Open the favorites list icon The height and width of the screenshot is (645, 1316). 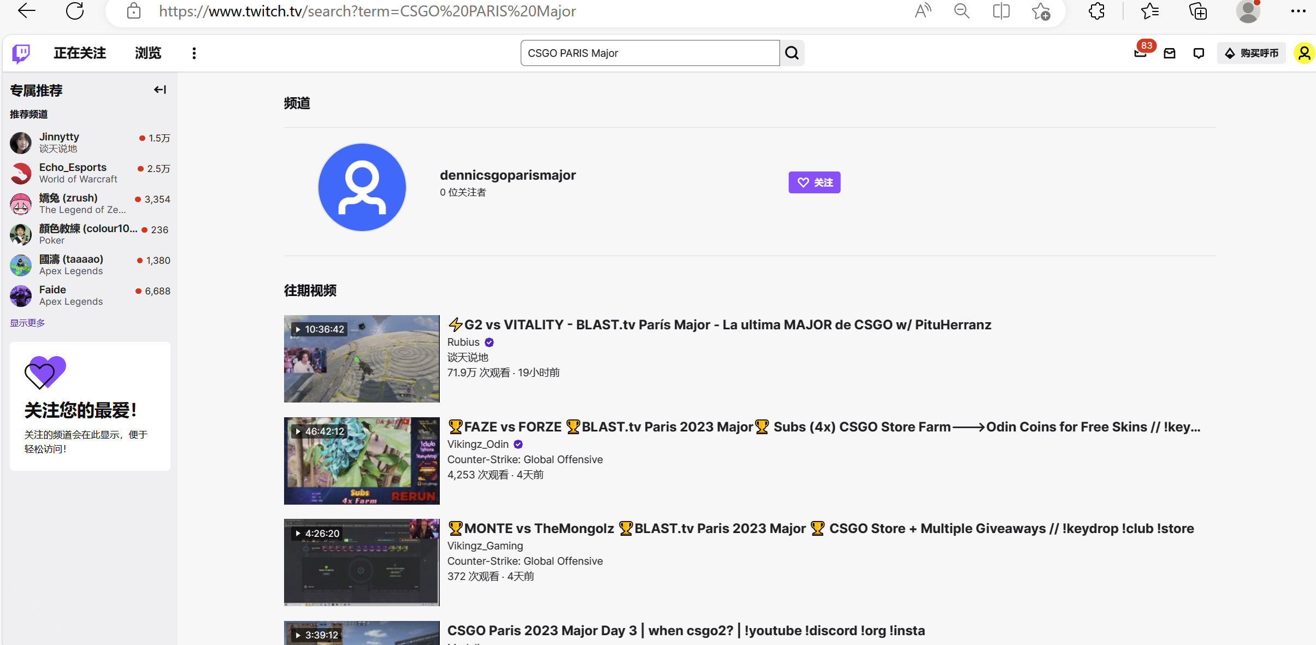pos(1150,11)
